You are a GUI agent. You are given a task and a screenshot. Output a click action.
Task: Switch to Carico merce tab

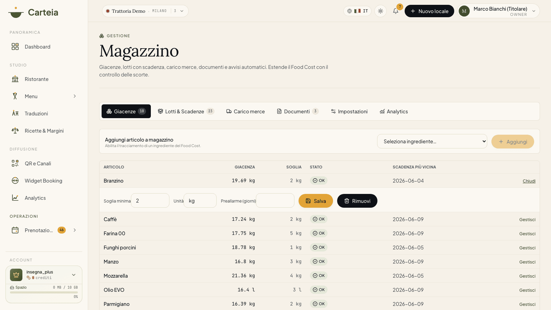coord(246,111)
